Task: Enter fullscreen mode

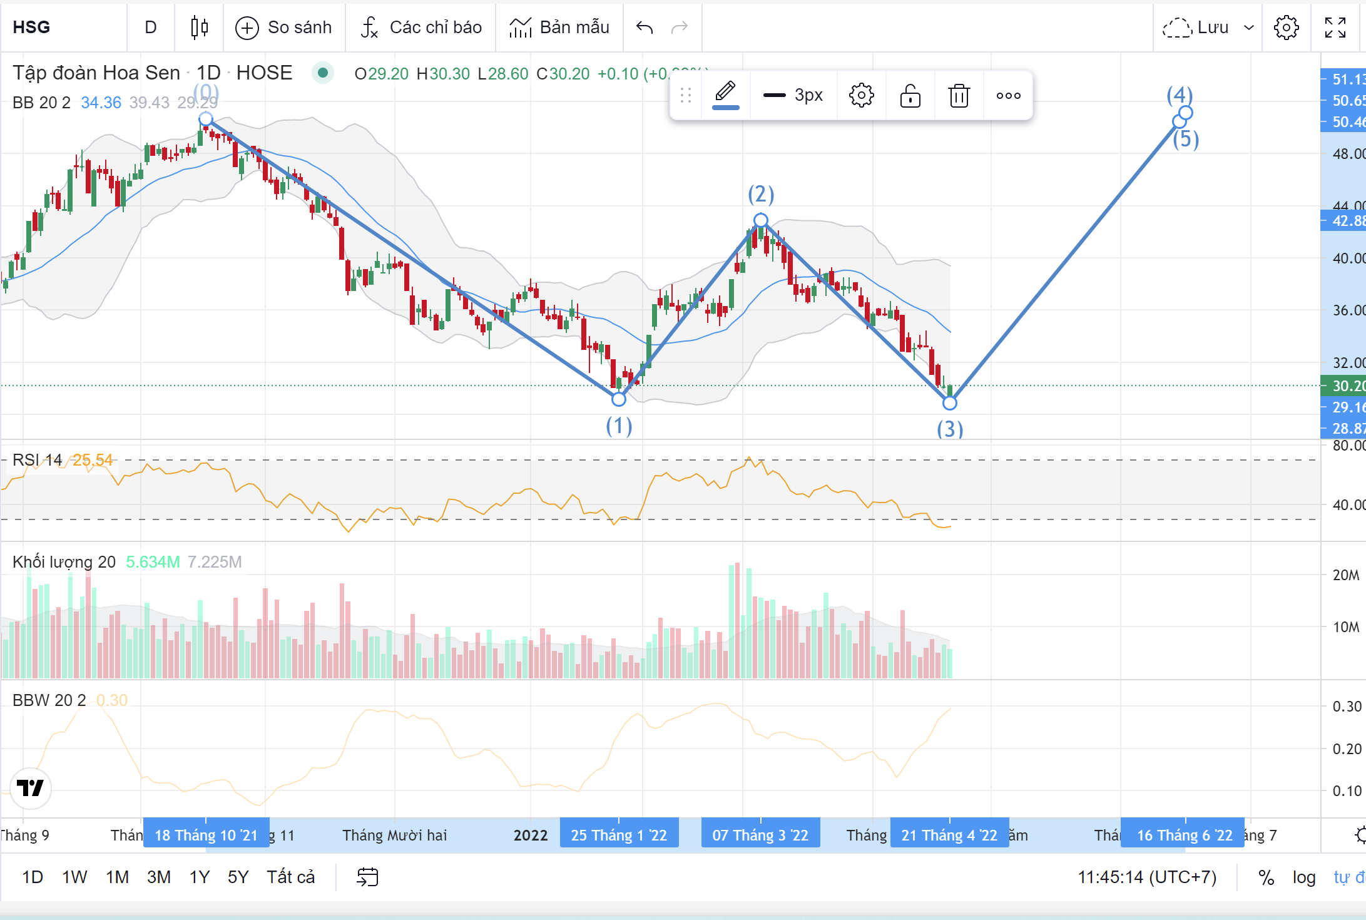Action: point(1335,28)
